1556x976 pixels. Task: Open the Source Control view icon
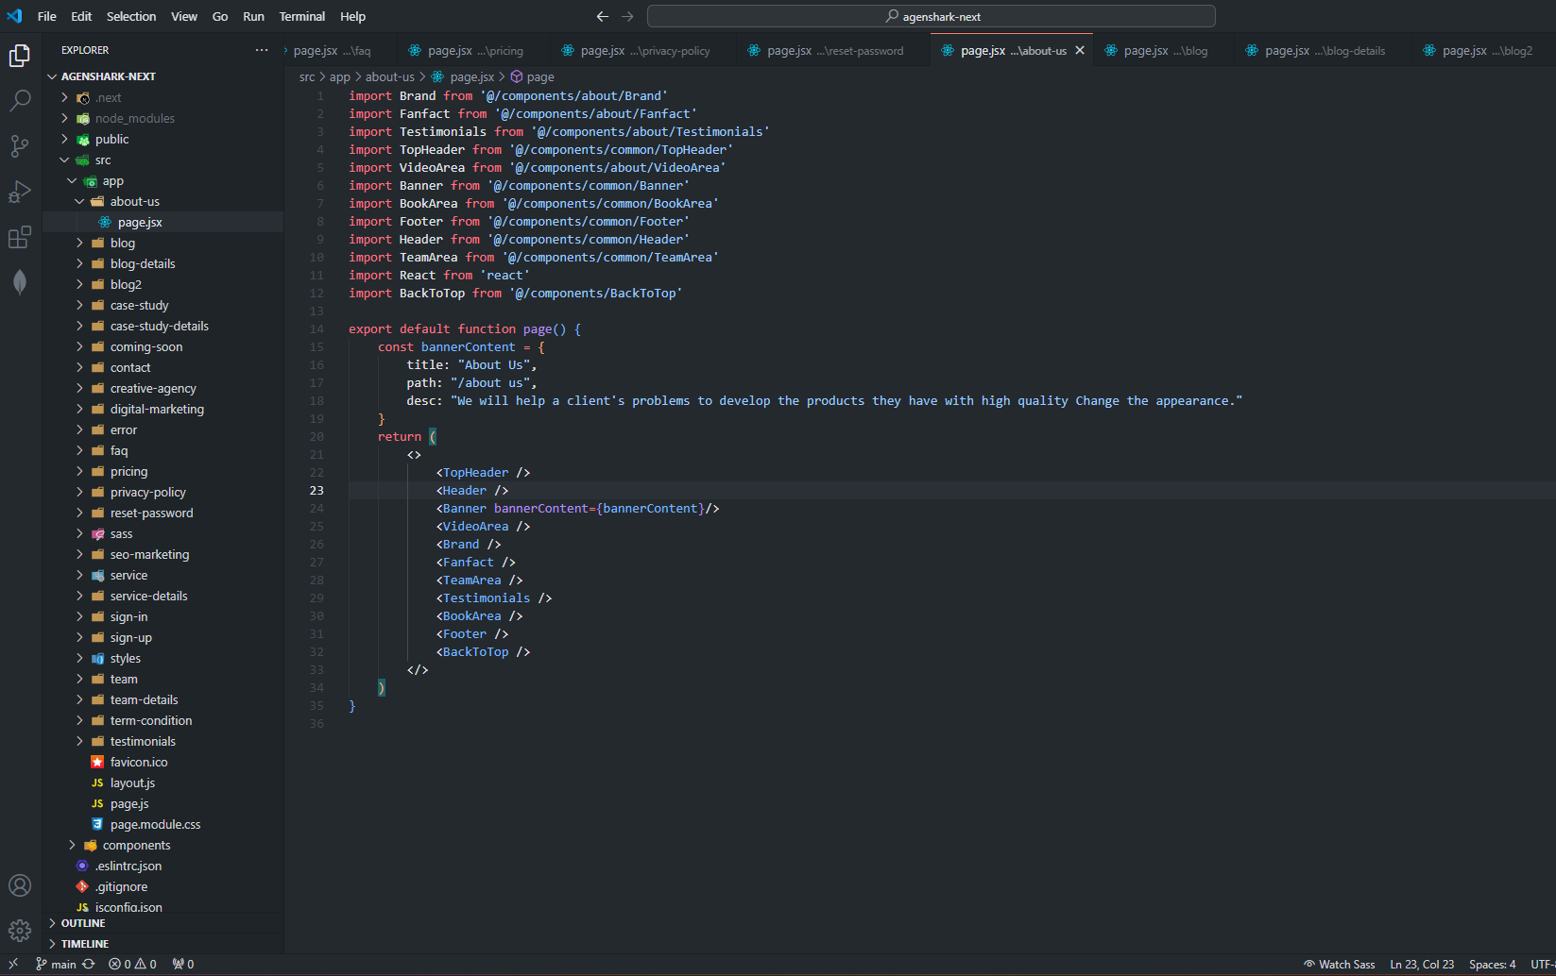20,146
